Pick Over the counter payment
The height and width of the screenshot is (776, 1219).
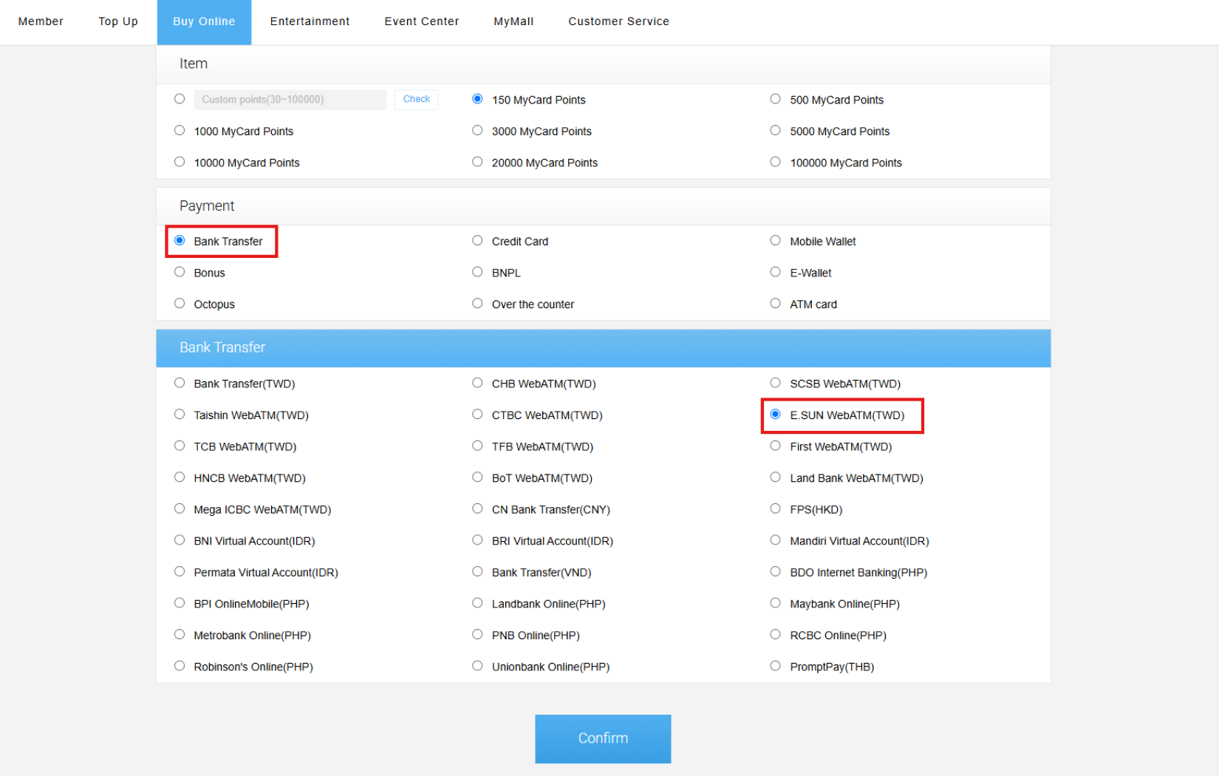coord(477,304)
